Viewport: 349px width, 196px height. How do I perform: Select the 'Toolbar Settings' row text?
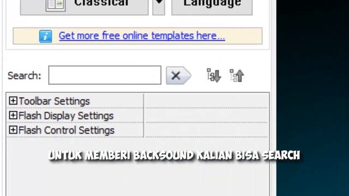coord(54,101)
